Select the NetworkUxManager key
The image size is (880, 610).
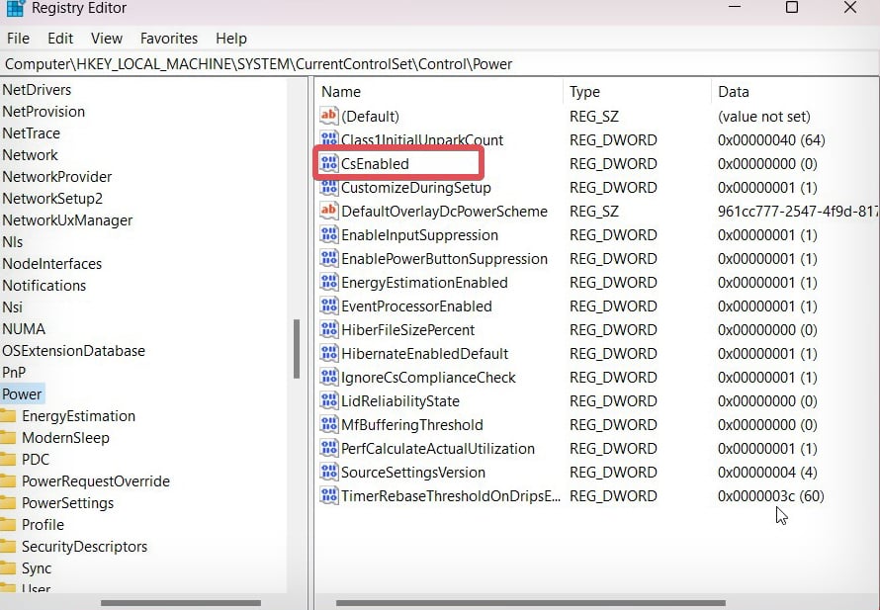[67, 220]
